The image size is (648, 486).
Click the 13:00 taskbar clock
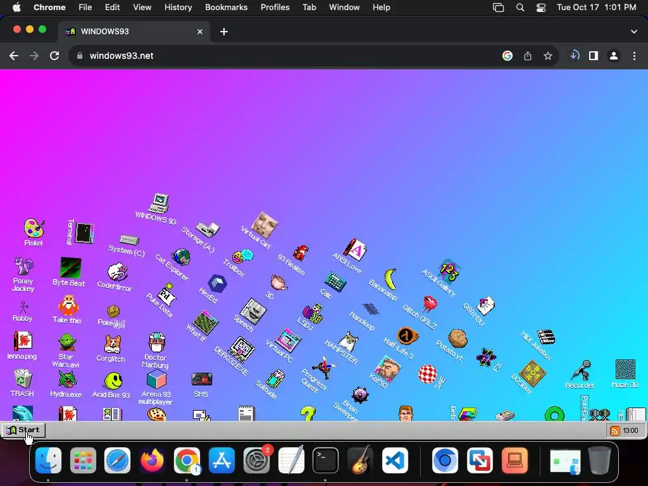(630, 430)
